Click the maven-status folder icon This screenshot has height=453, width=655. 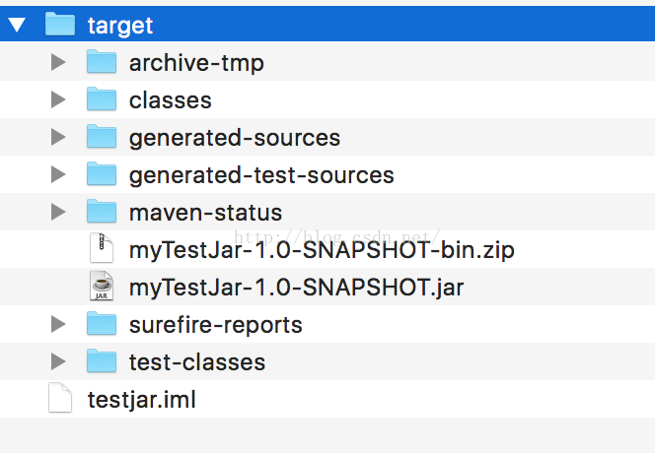tap(102, 212)
